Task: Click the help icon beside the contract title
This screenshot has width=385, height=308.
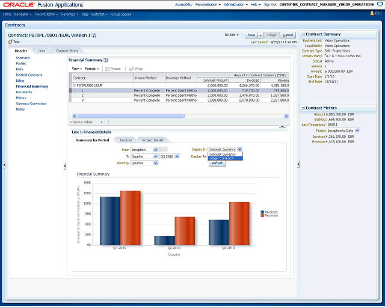Action: (94, 35)
